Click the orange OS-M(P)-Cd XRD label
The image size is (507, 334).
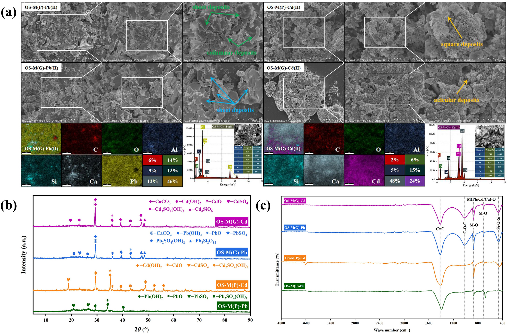pos(232,285)
